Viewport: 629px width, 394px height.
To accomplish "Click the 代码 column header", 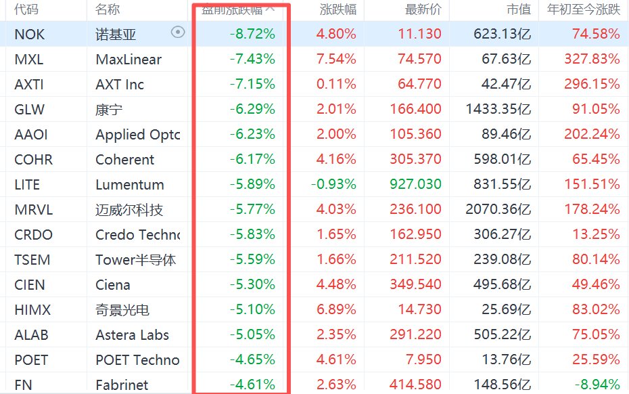I will coord(26,9).
